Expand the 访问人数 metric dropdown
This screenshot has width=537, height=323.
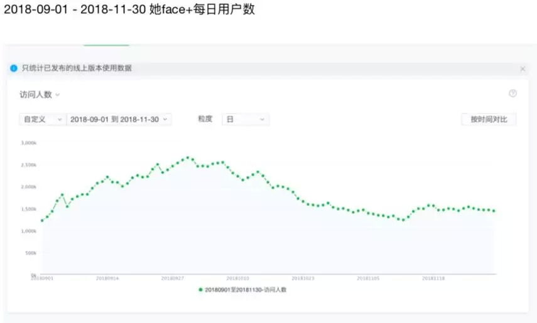40,95
